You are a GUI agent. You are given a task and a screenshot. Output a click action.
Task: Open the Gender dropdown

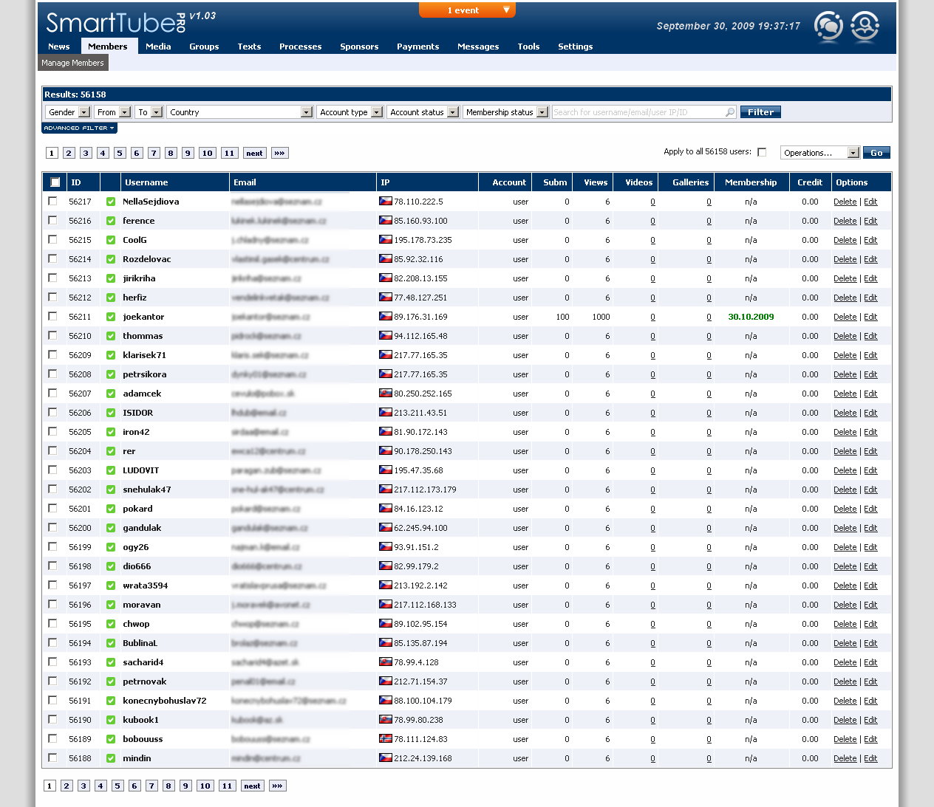68,112
